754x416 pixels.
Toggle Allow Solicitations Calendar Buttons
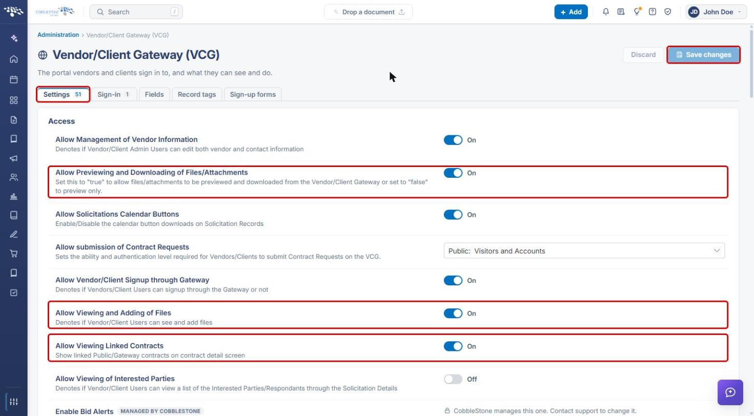tap(453, 215)
